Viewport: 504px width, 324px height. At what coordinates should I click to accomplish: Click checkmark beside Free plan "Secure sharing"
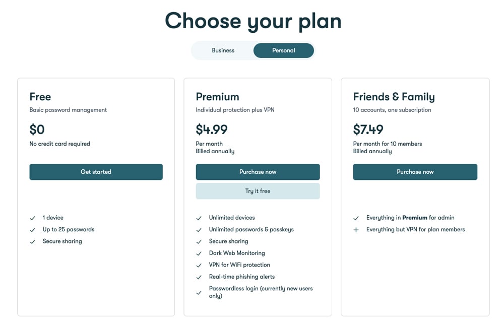click(x=32, y=242)
